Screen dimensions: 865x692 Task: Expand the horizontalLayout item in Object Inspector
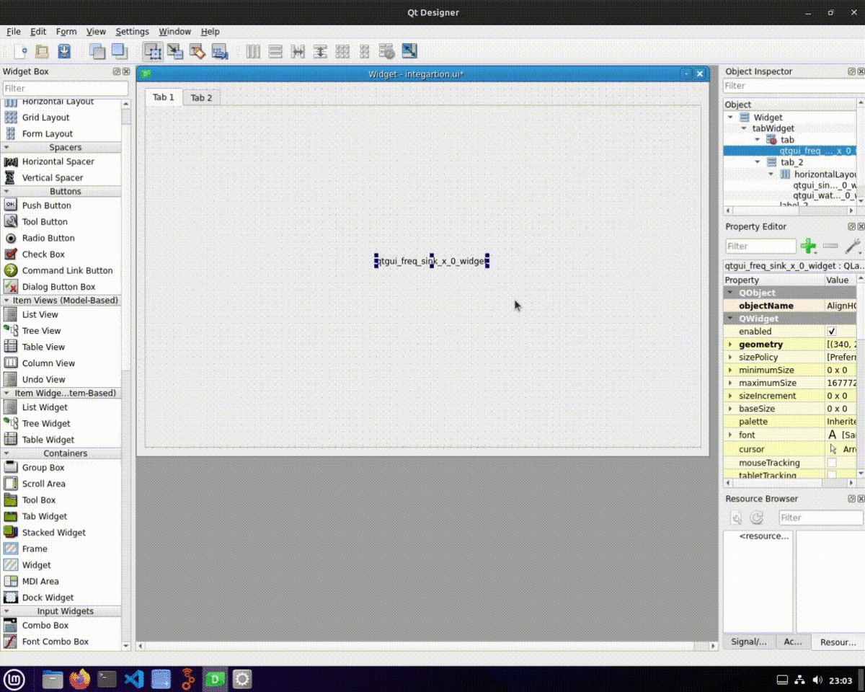[x=771, y=174]
